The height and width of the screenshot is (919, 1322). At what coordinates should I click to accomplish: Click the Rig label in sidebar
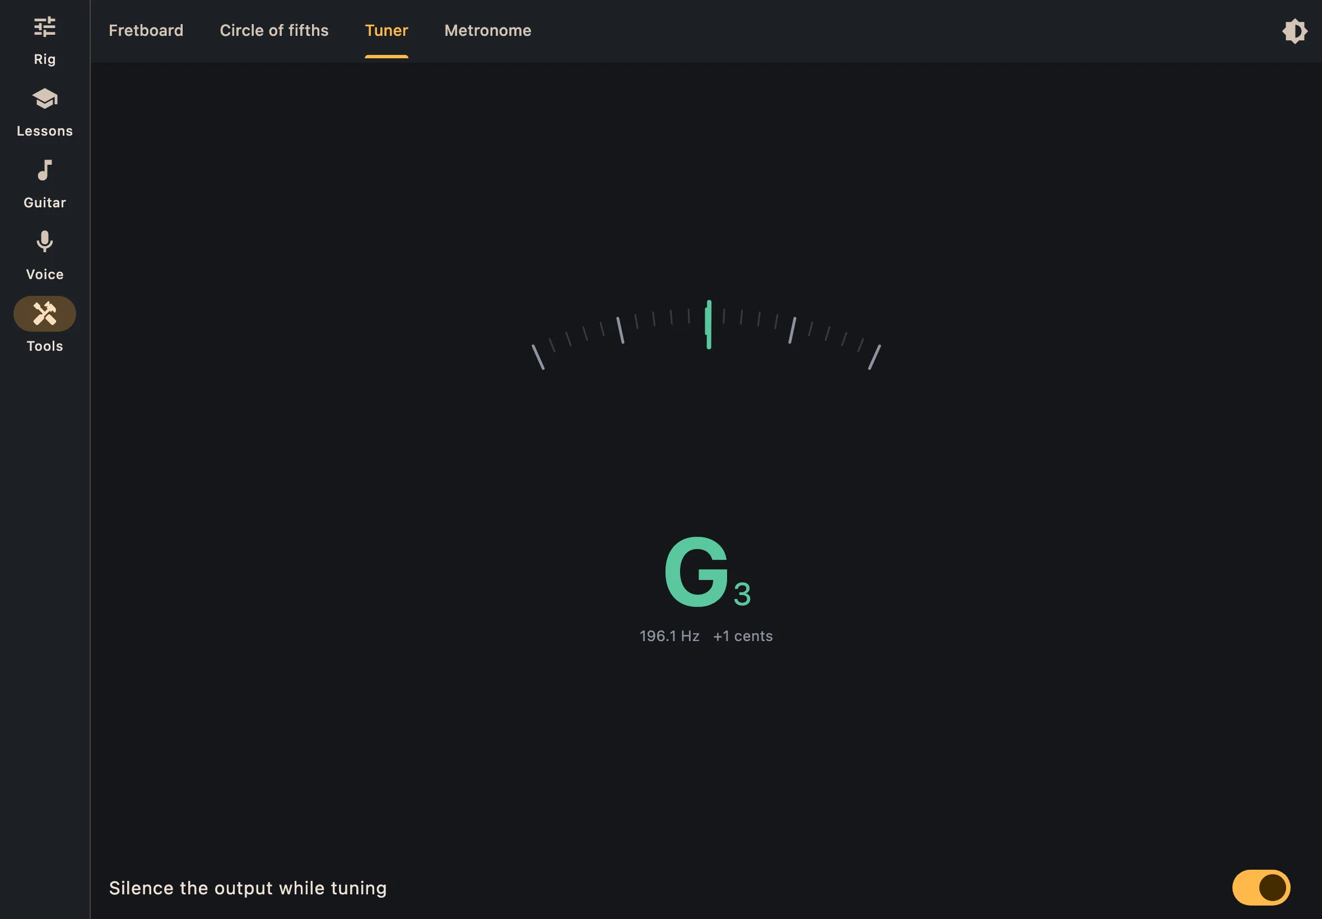pos(45,59)
